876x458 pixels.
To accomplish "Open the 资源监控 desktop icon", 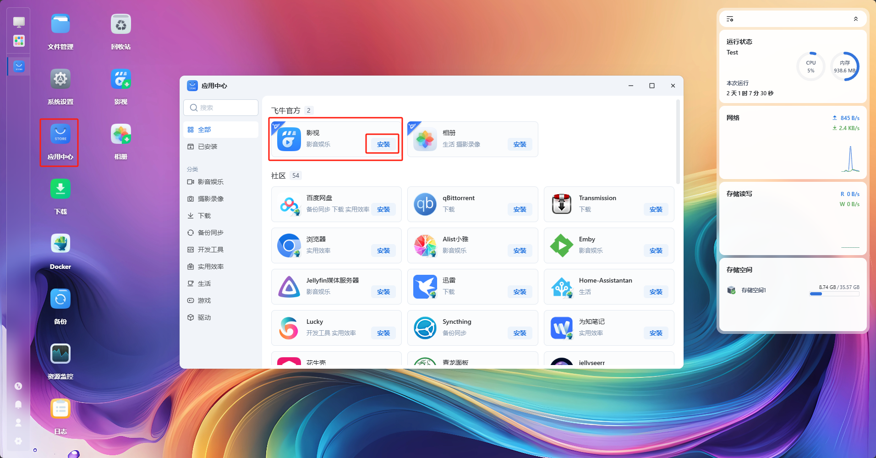I will 60,354.
